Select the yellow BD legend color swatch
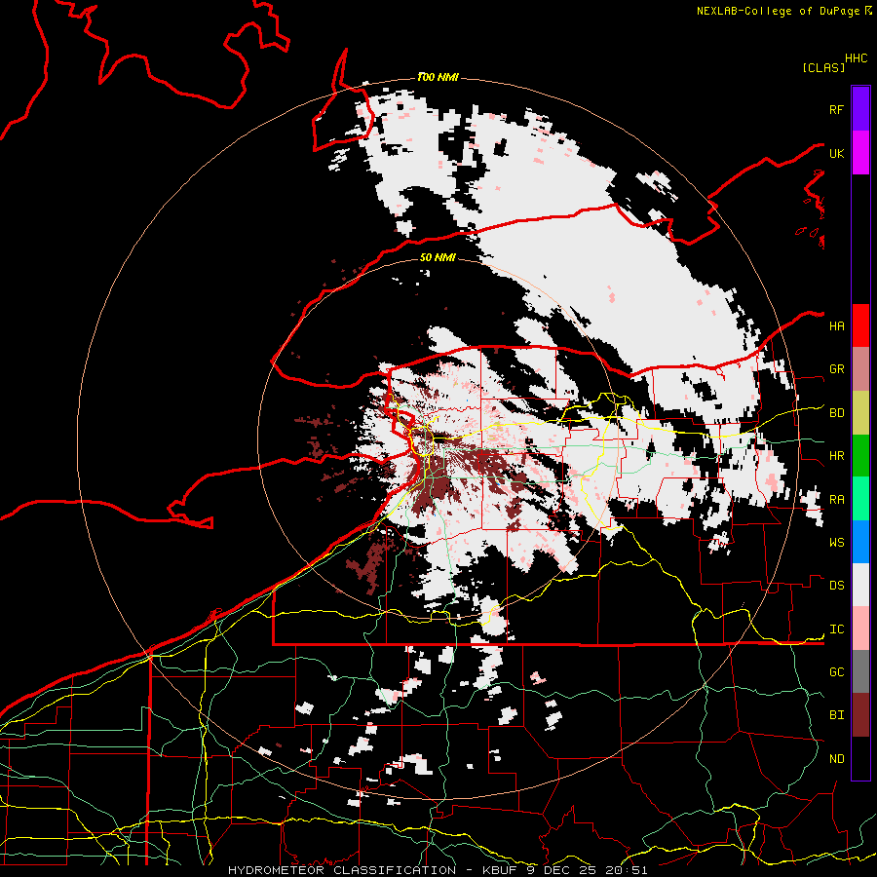877x877 pixels. 860,413
